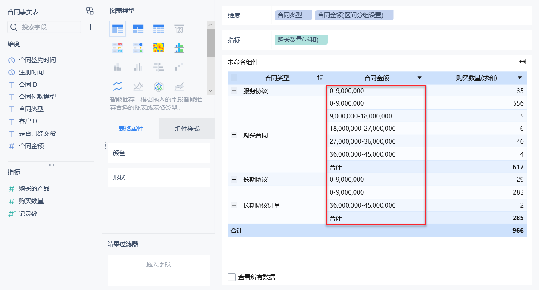Collapse the 长期协议 row group

[x=234, y=180]
